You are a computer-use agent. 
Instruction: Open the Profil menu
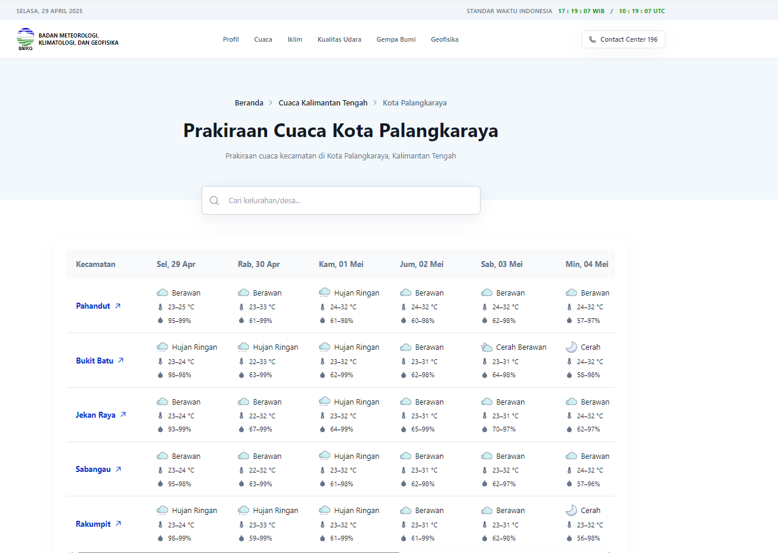point(231,40)
